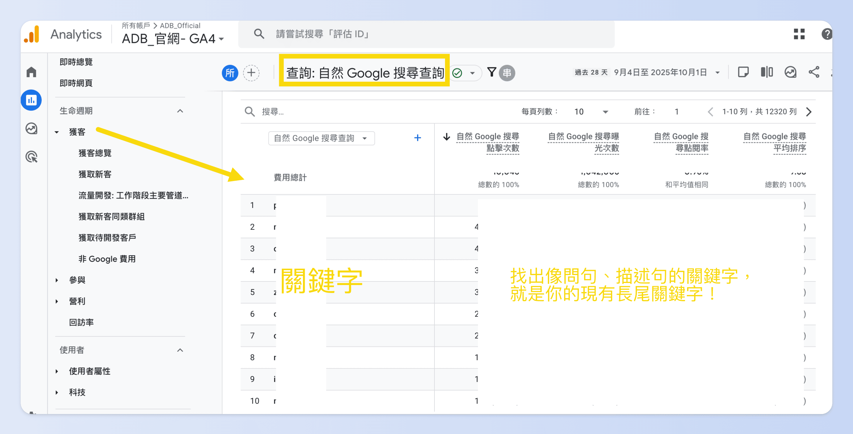
Task: Collapse the 生命週期 section
Action: (x=180, y=111)
